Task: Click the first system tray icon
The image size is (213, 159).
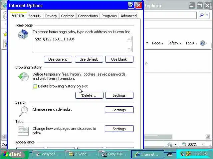Action: click(x=182, y=154)
